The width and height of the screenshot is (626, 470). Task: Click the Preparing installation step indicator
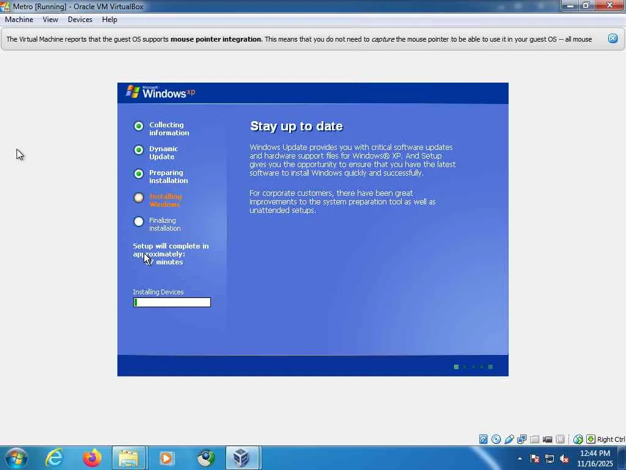pos(139,174)
